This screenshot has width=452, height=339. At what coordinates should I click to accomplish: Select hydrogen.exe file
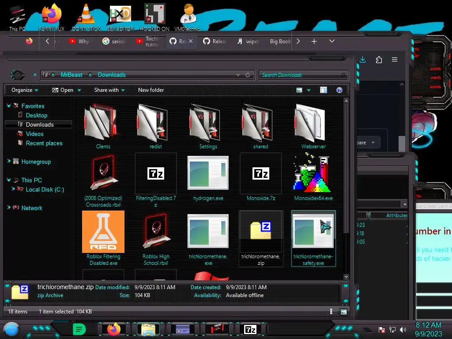click(208, 178)
